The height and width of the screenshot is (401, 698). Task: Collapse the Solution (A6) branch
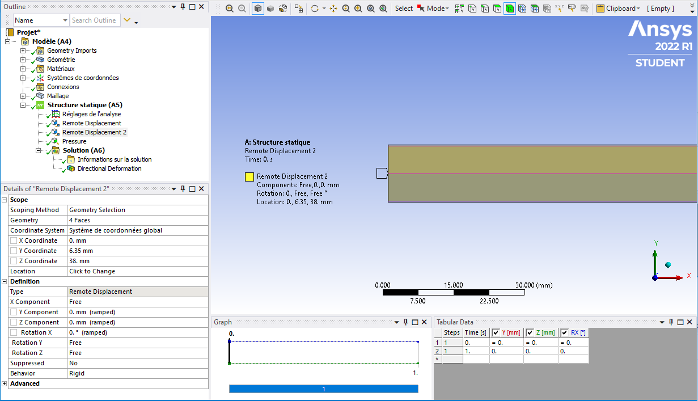coord(39,150)
